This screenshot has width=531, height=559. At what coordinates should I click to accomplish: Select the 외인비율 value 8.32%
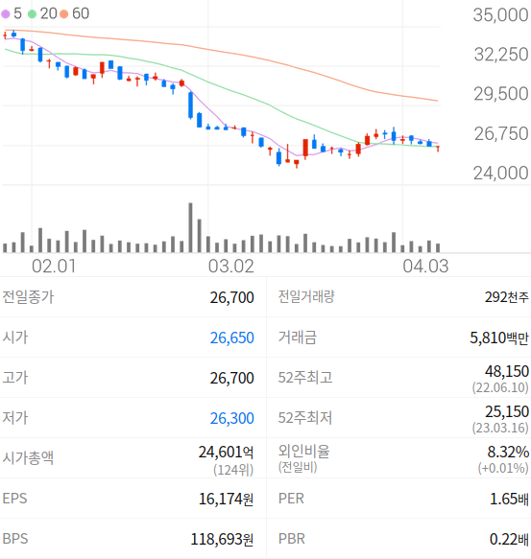tap(508, 452)
